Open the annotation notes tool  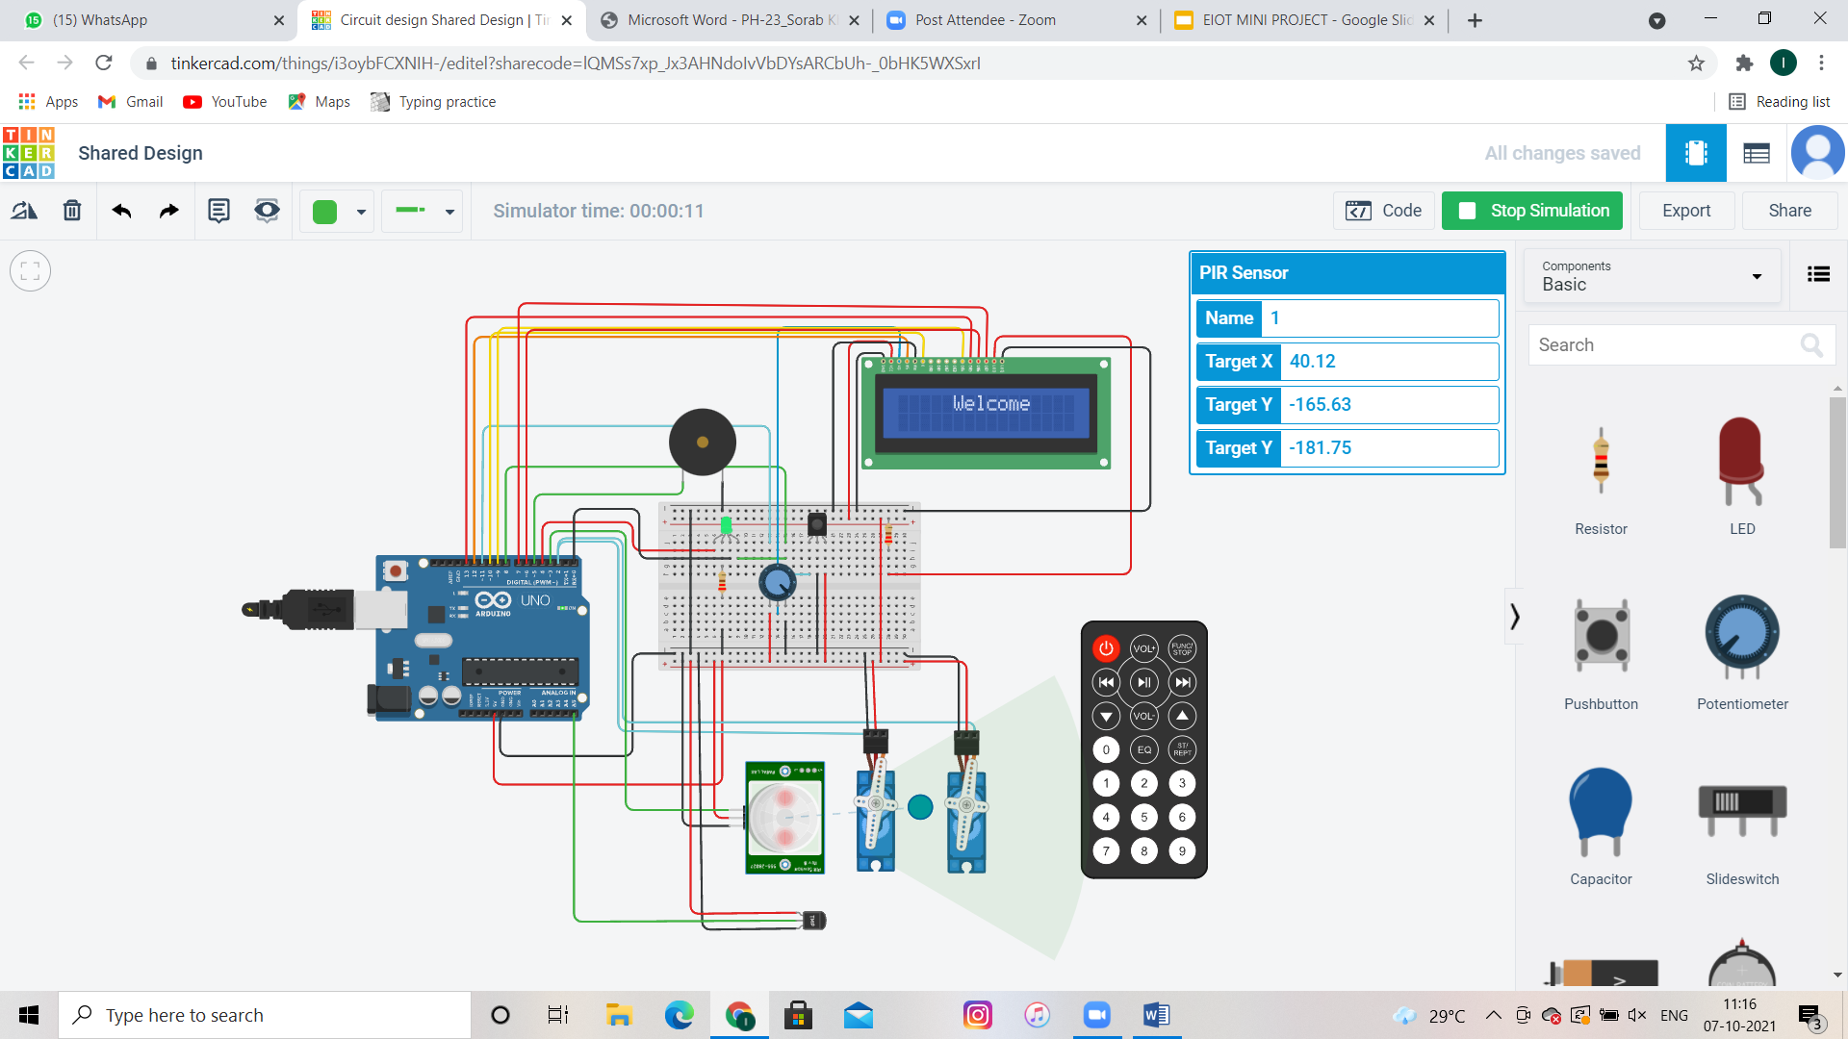coord(218,210)
